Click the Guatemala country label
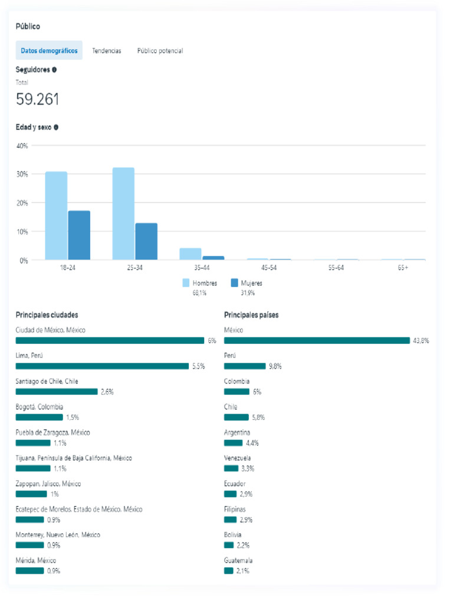The image size is (453, 605). (x=238, y=560)
